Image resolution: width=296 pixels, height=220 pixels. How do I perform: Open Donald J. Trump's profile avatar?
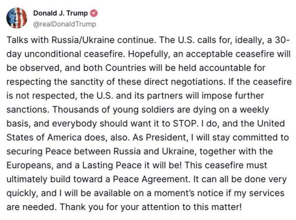click(17, 18)
